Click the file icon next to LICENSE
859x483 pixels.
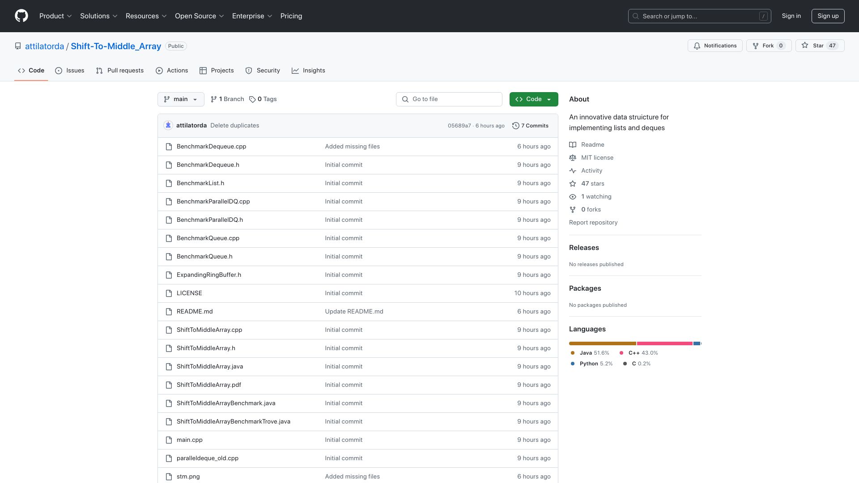pyautogui.click(x=169, y=293)
